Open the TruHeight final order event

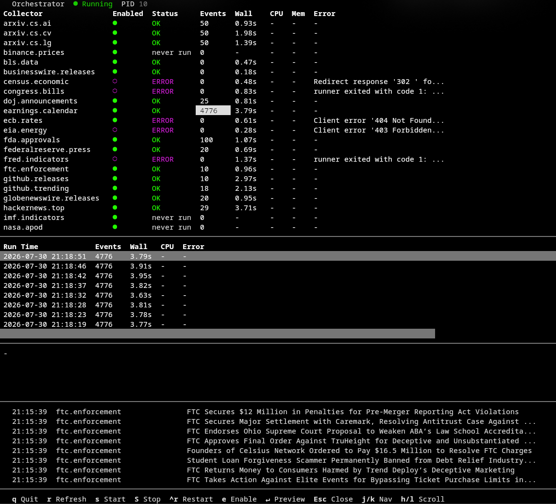point(278,441)
